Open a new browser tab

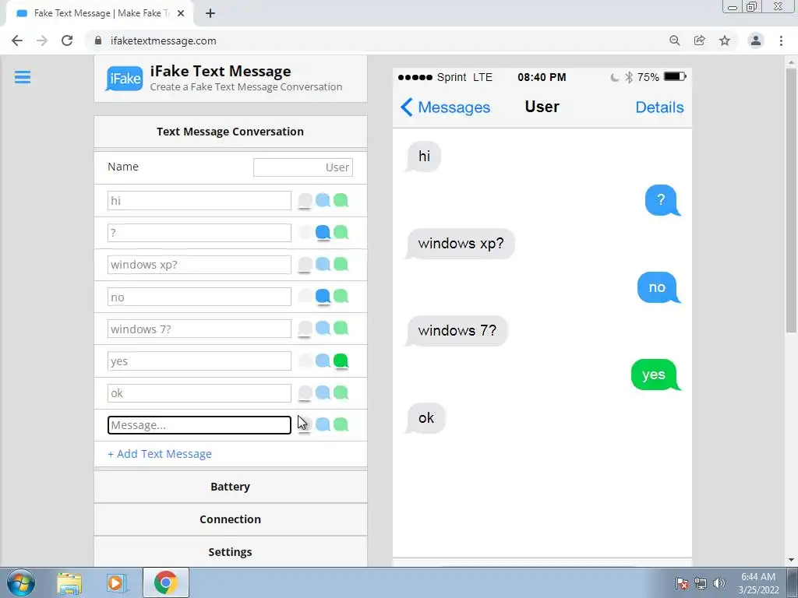pyautogui.click(x=210, y=13)
